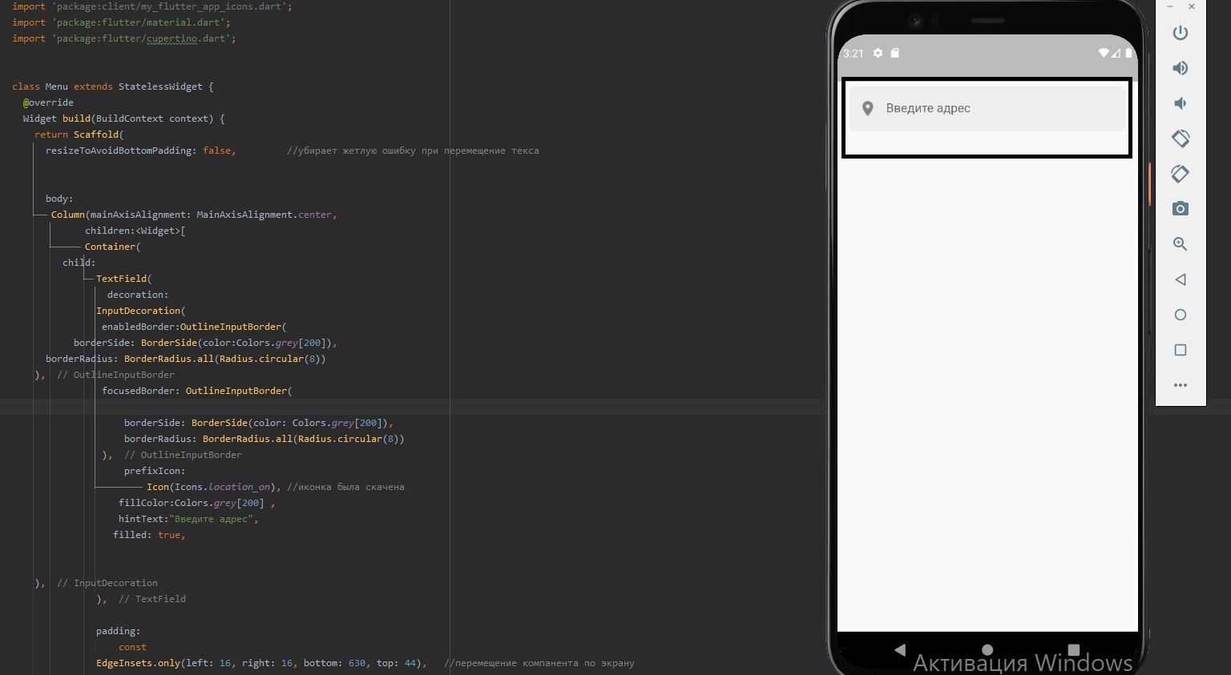Rotate emulator right with lower rotate icon

pyautogui.click(x=1180, y=174)
